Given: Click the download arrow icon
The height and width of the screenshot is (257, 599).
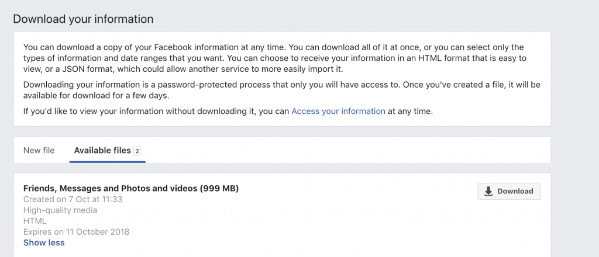Looking at the screenshot, I should pos(488,191).
